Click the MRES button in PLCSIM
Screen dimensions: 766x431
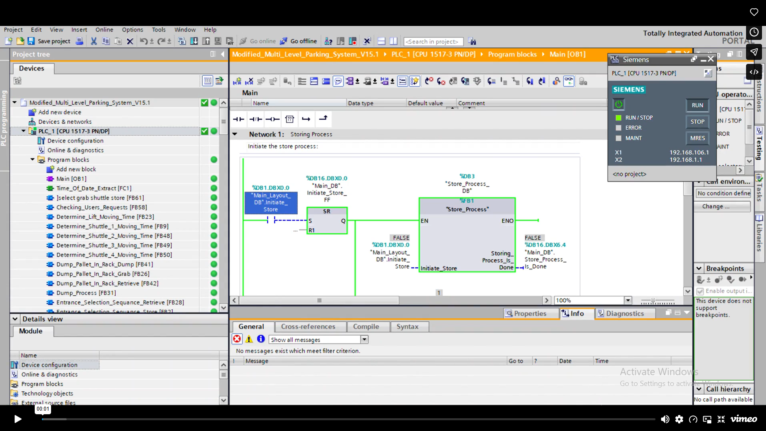(697, 138)
